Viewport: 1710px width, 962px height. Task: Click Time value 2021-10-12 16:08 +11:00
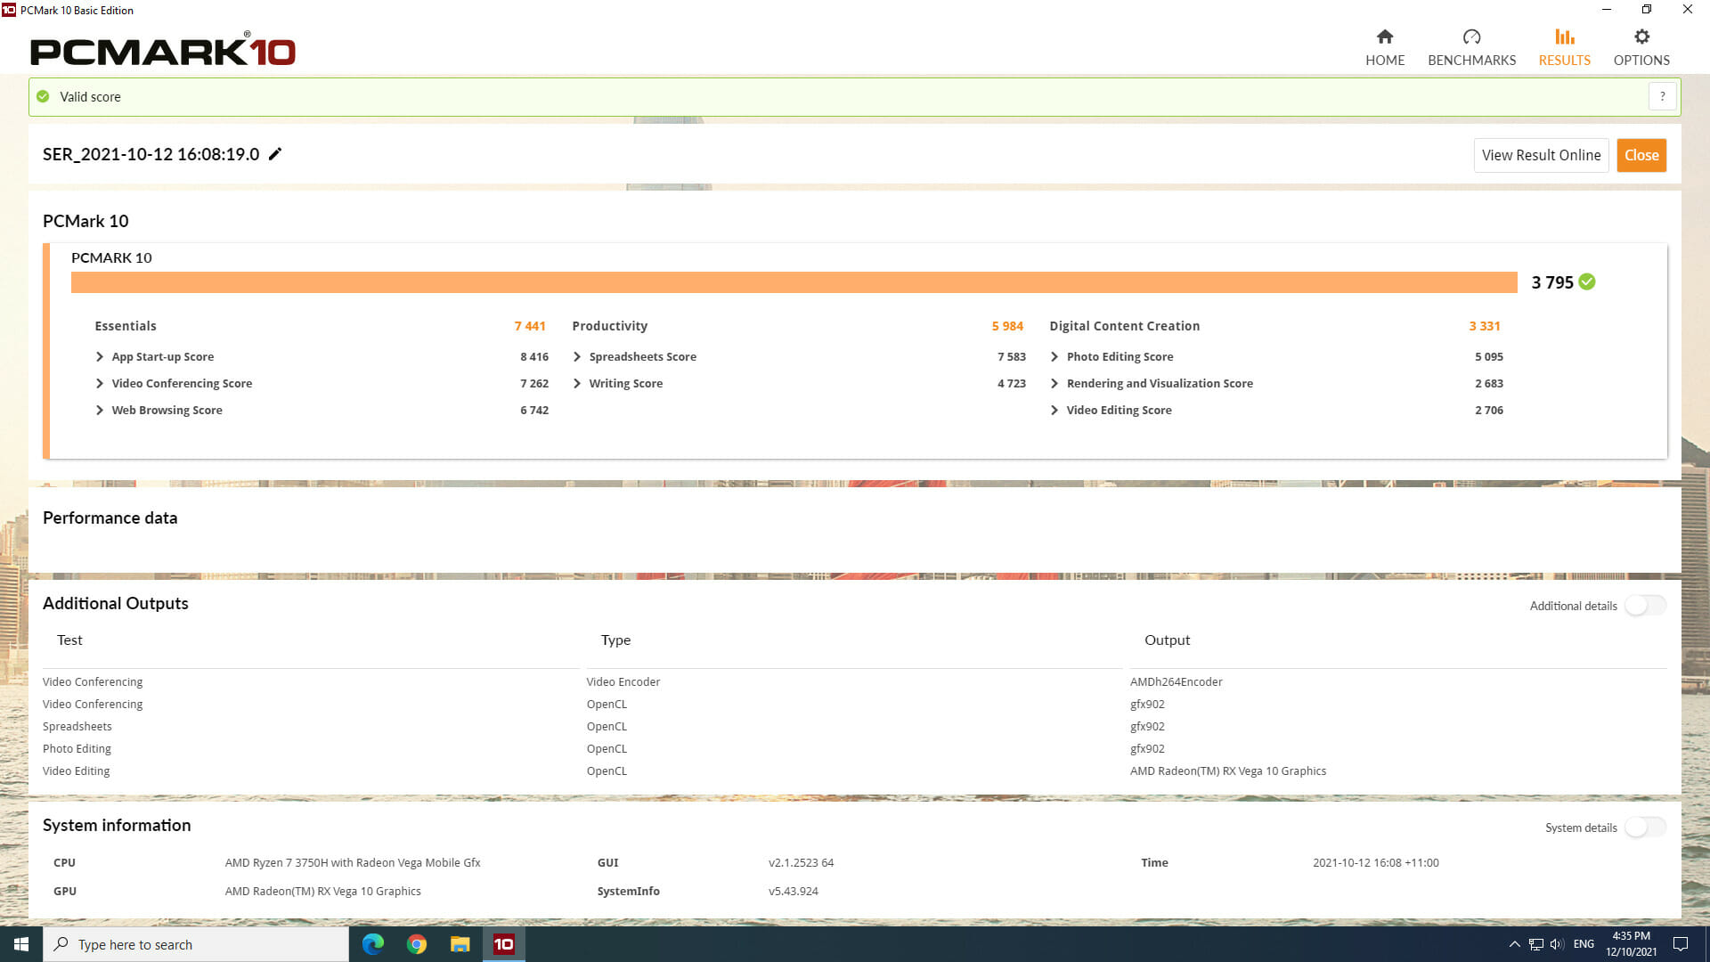(x=1375, y=862)
